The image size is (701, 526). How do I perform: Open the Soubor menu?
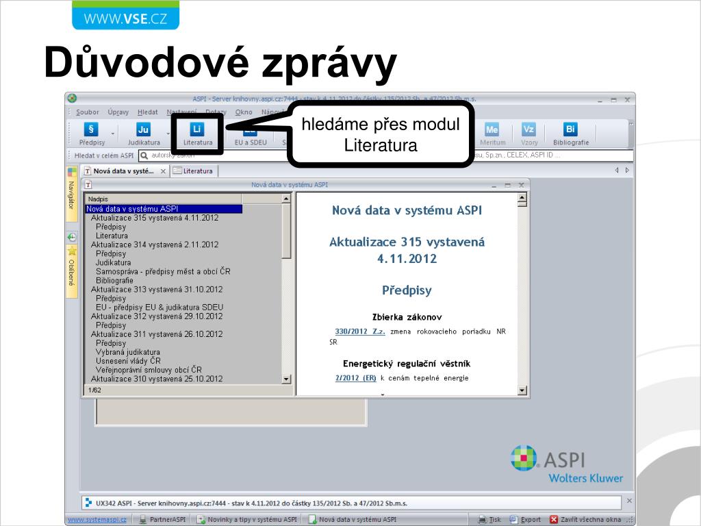(87, 112)
